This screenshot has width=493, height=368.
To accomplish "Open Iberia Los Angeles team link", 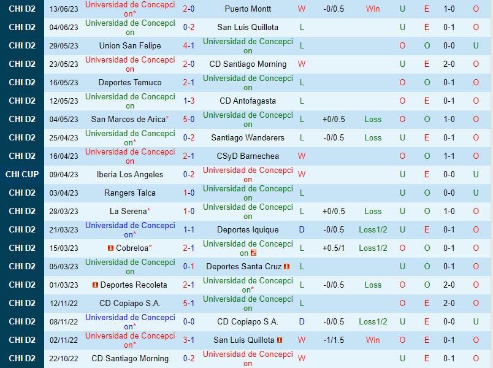I will click(130, 175).
